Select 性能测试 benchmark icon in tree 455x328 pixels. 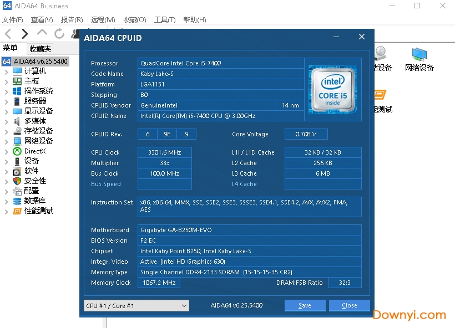(17, 211)
